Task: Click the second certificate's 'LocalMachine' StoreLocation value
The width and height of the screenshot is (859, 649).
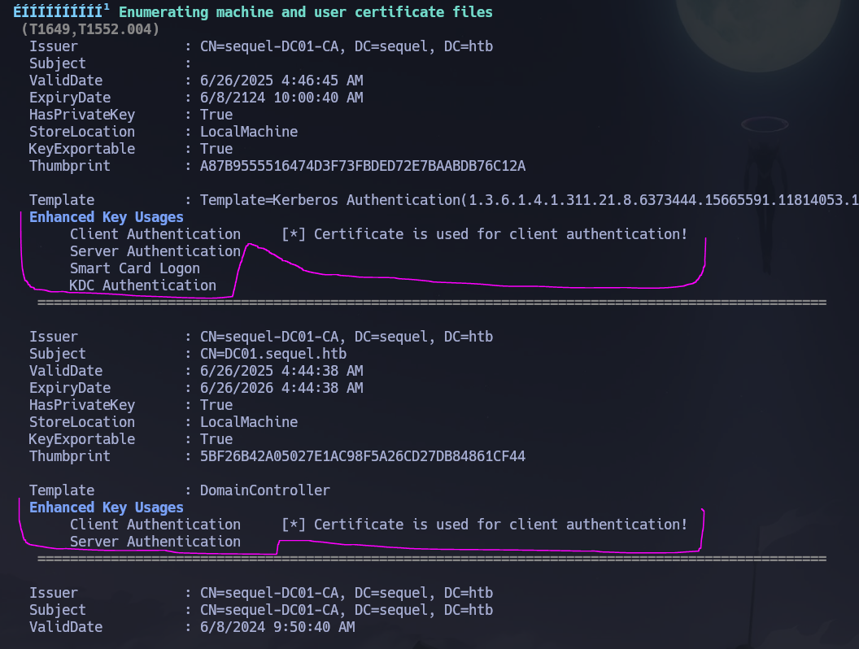Action: click(249, 422)
